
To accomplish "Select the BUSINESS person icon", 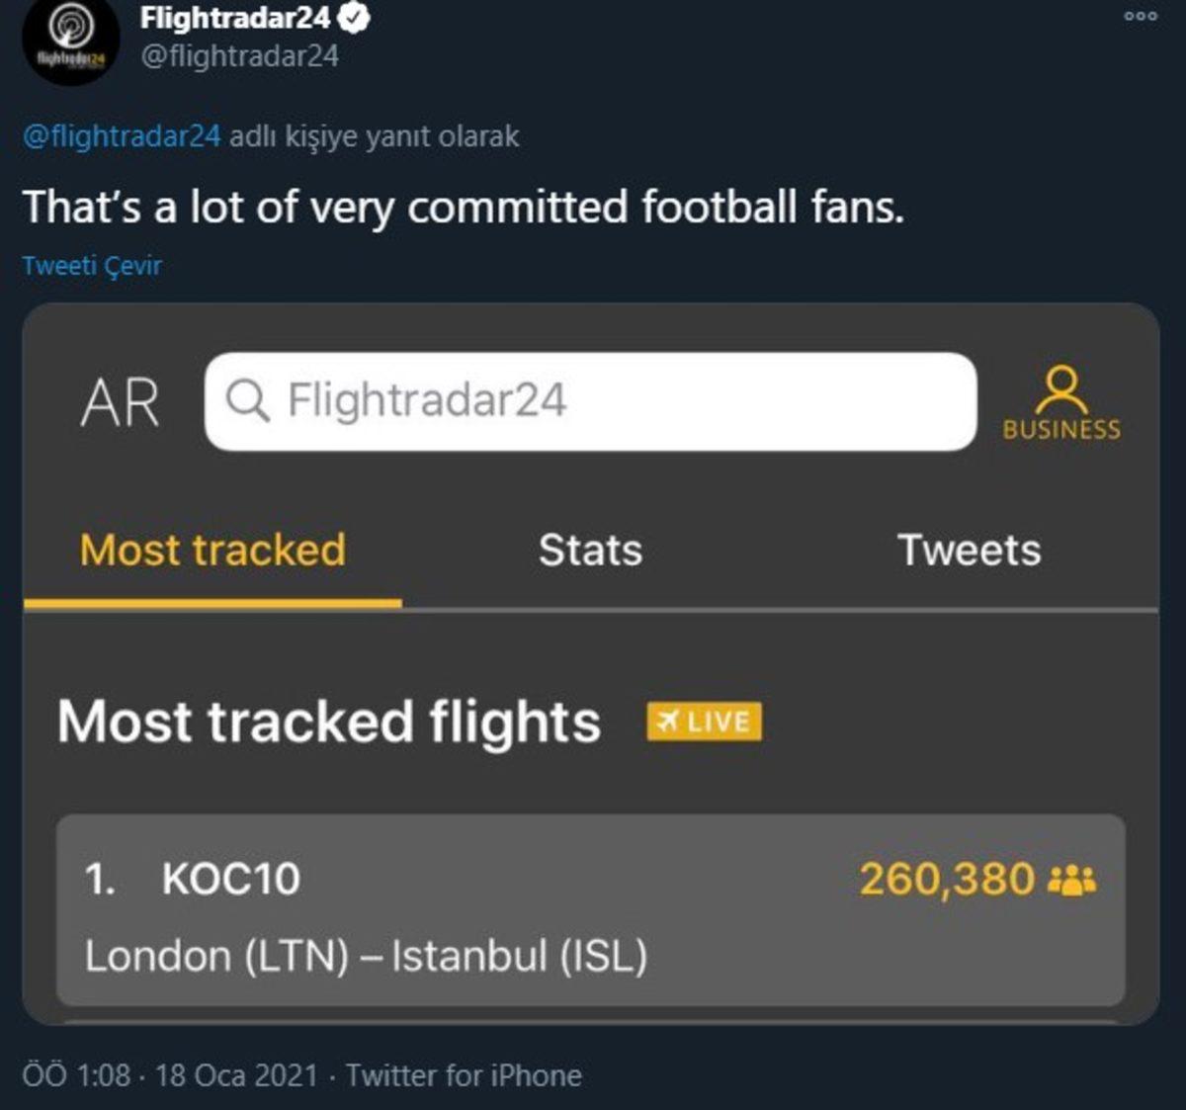I will [x=1060, y=389].
